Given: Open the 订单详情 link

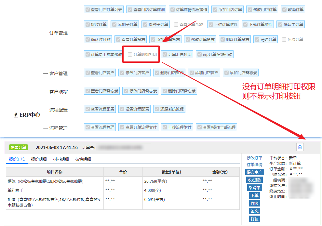Looking at the screenshot, I should [254, 165].
